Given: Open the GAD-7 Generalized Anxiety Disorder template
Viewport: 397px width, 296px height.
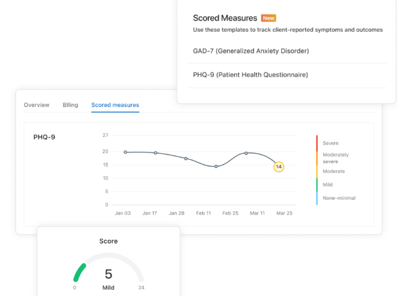Looking at the screenshot, I should (x=251, y=51).
